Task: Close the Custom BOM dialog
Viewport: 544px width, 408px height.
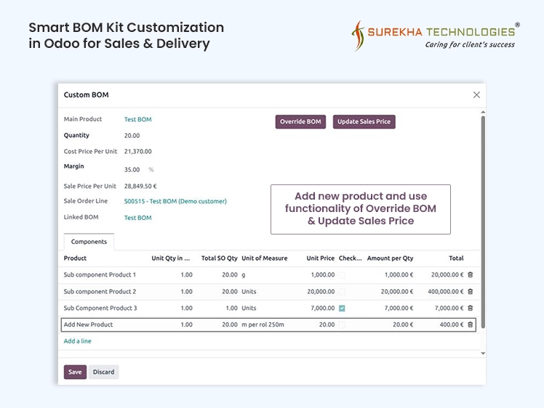Action: tap(476, 95)
